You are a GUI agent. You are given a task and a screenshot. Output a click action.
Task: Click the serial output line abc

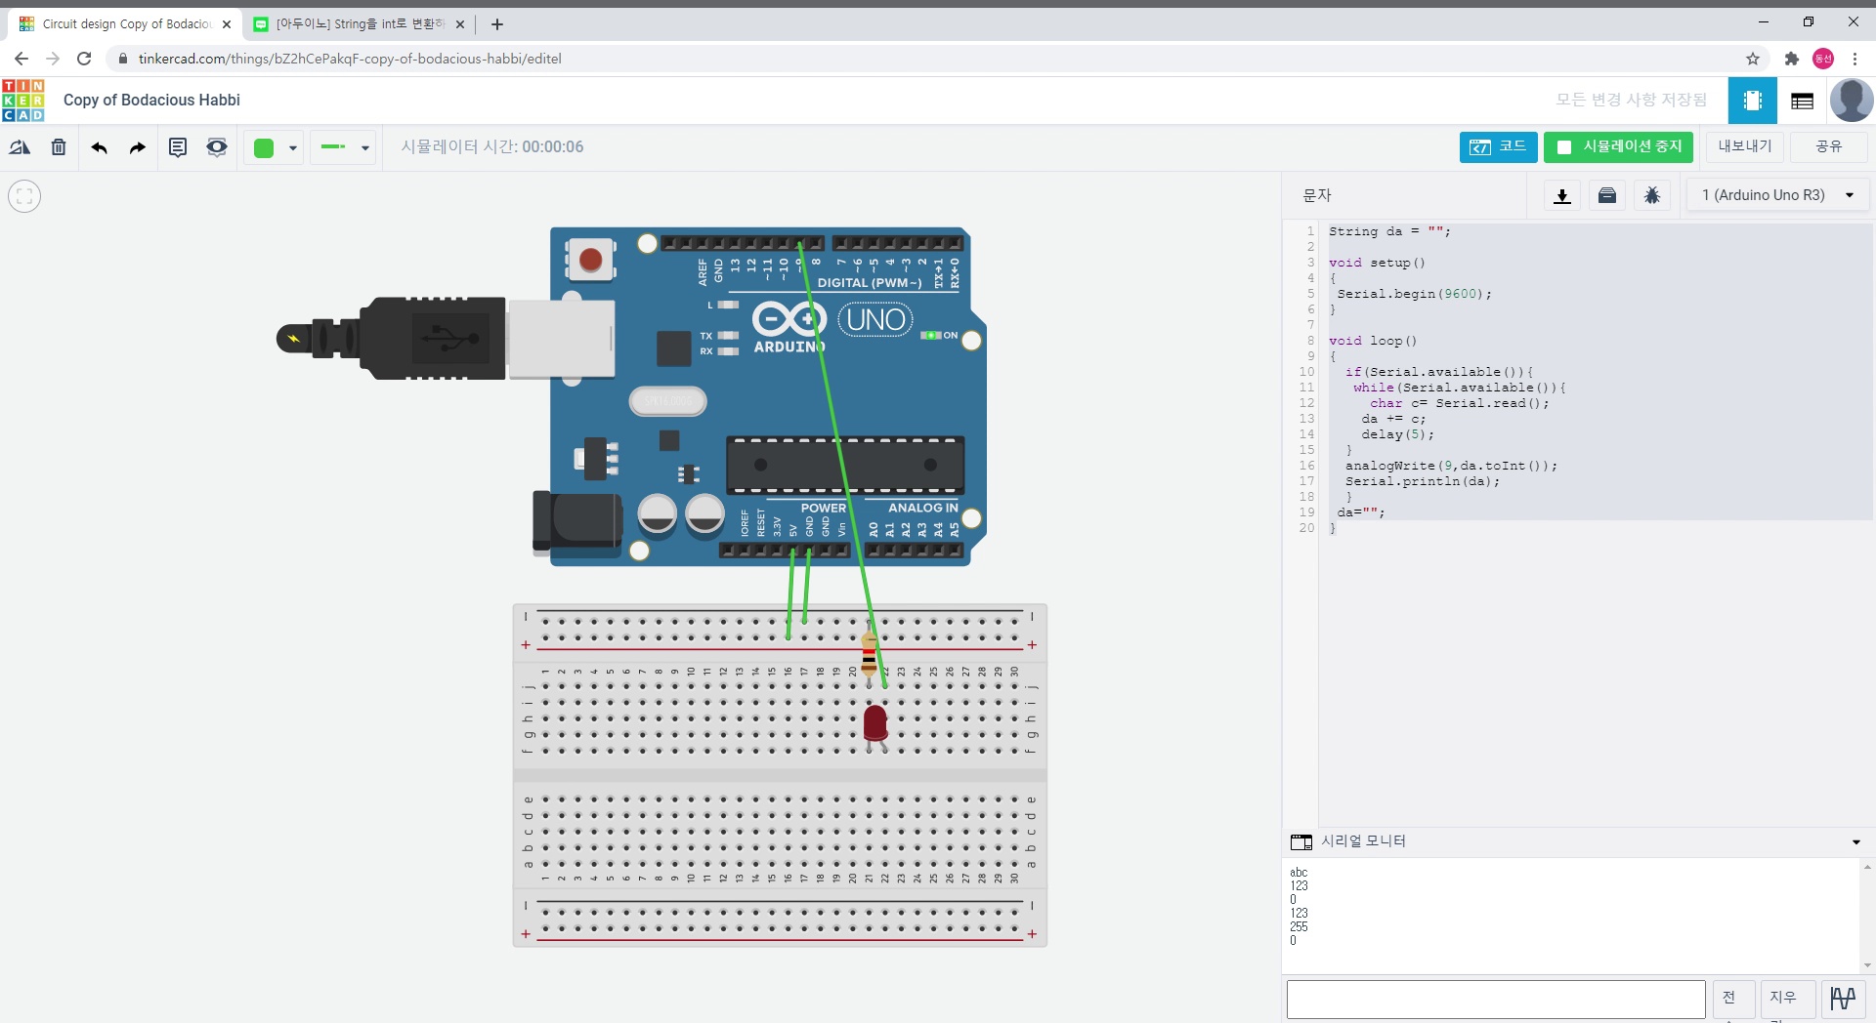1299,873
